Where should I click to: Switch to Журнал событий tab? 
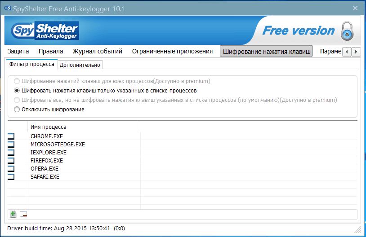pyautogui.click(x=97, y=51)
